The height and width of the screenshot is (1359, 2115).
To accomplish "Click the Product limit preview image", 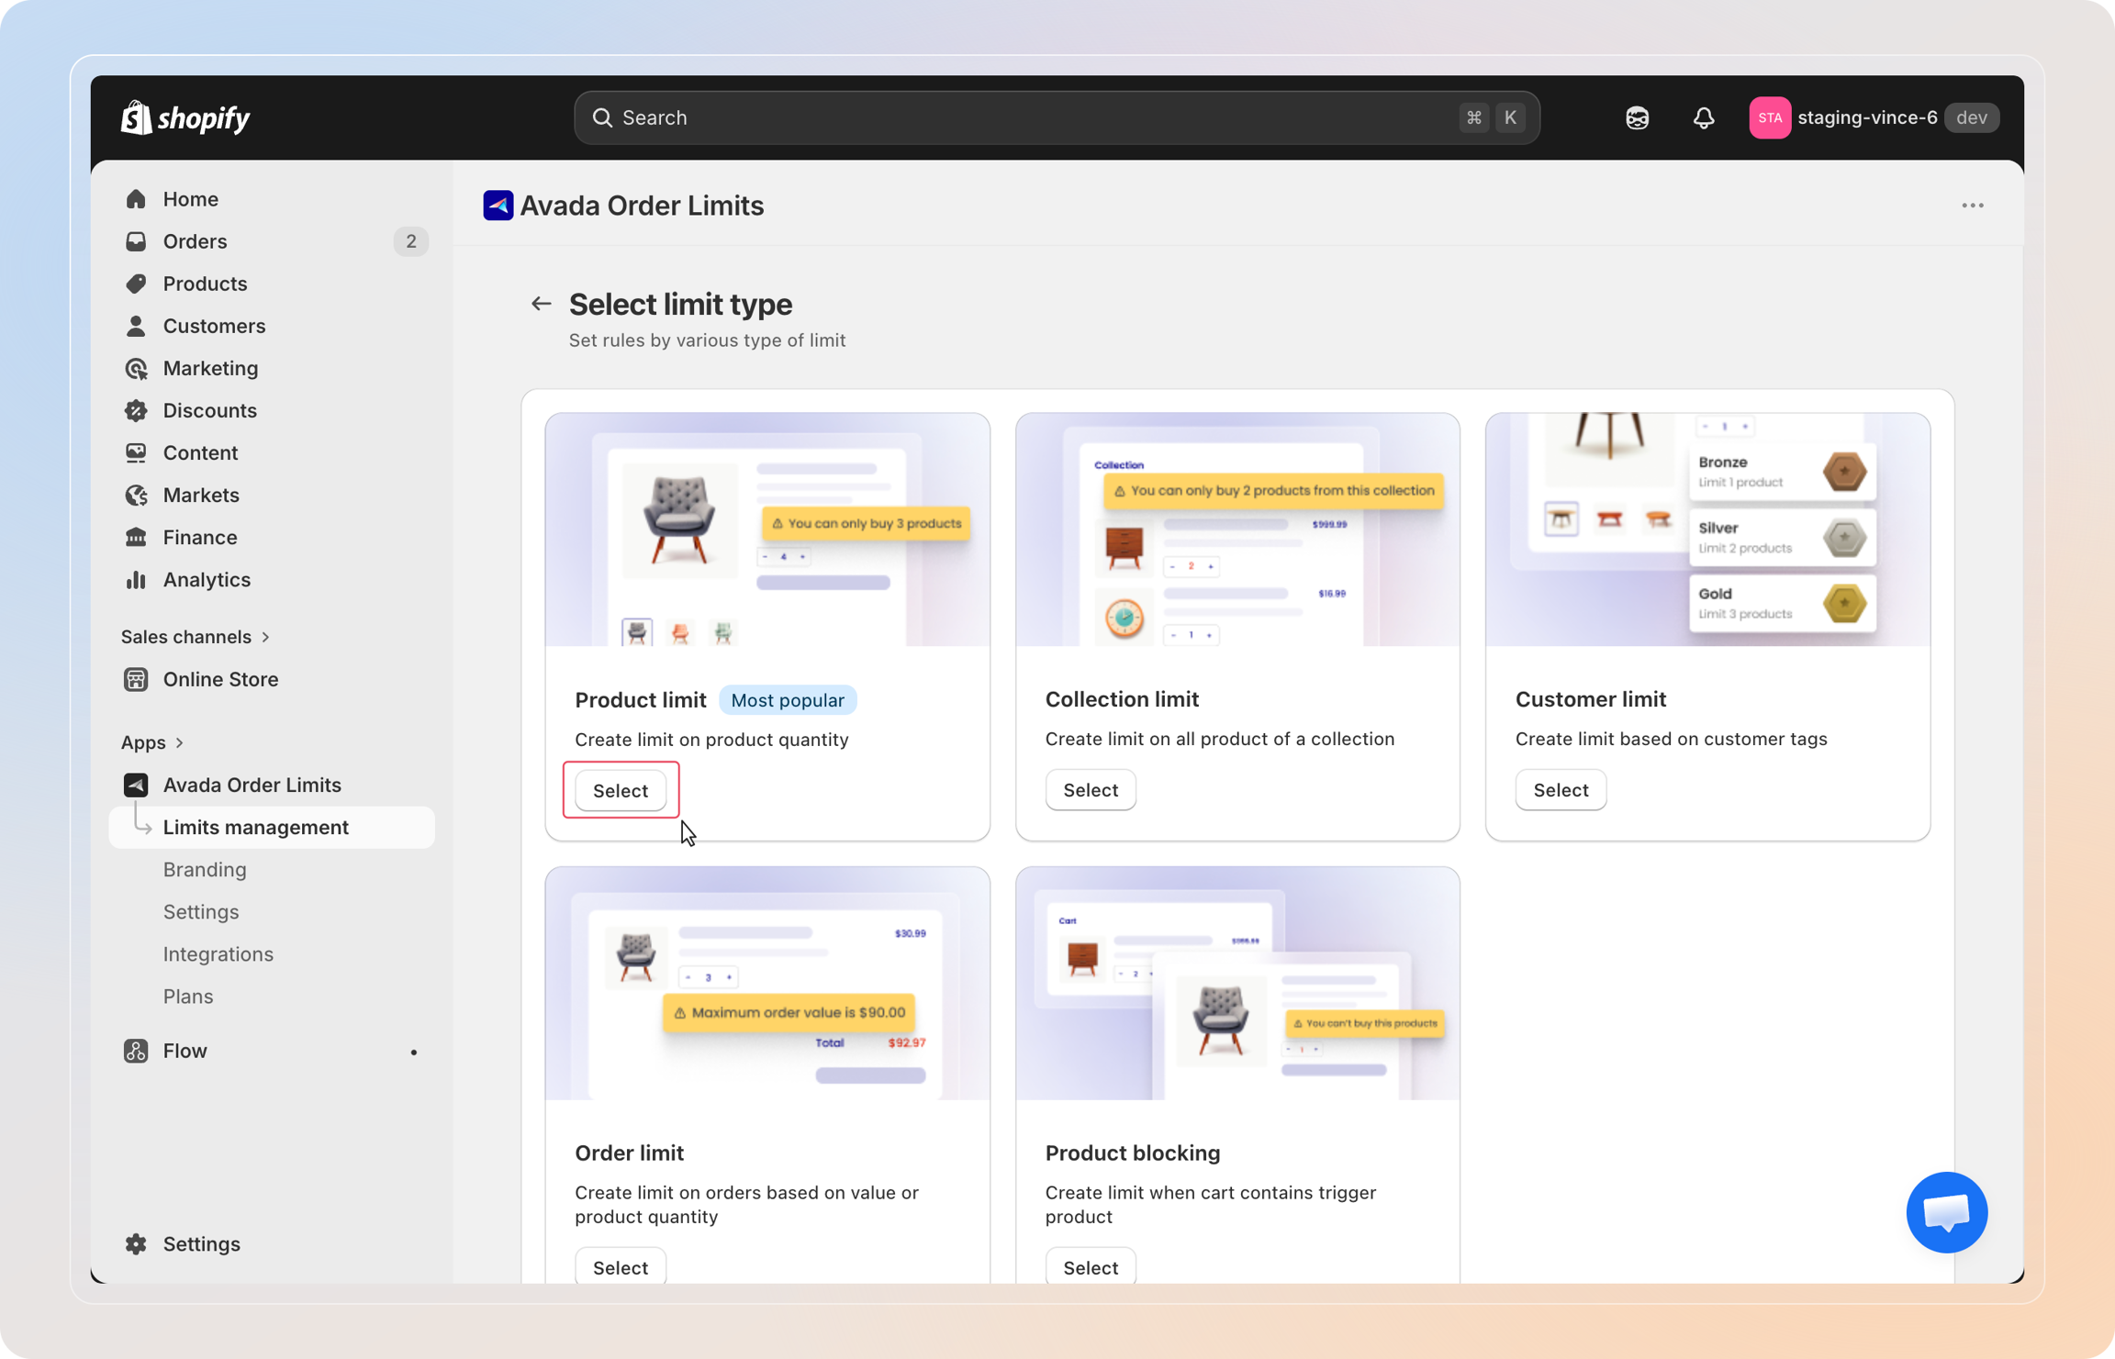I will (x=767, y=529).
